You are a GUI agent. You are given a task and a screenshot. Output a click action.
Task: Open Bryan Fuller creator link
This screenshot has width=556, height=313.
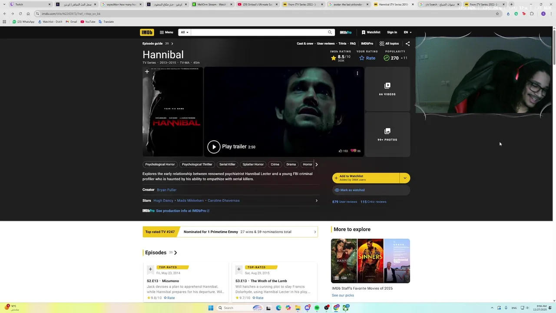pyautogui.click(x=166, y=190)
